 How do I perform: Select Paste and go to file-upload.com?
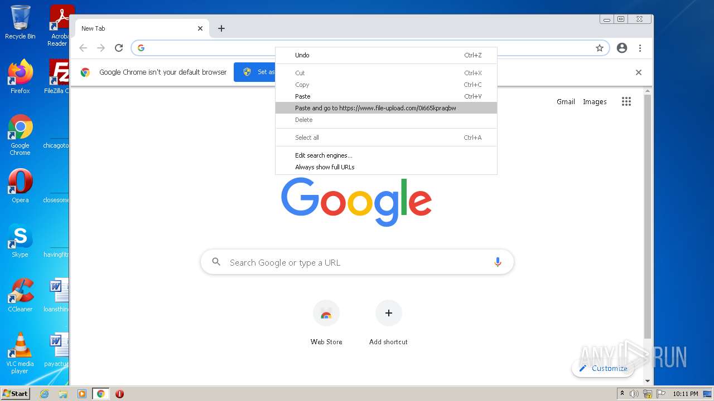(386, 108)
